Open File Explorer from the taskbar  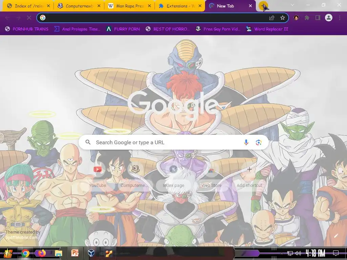(58, 253)
